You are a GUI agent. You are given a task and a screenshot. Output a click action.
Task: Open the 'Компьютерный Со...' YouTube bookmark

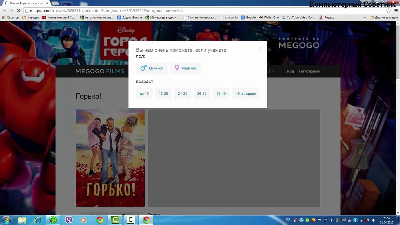pos(59,17)
